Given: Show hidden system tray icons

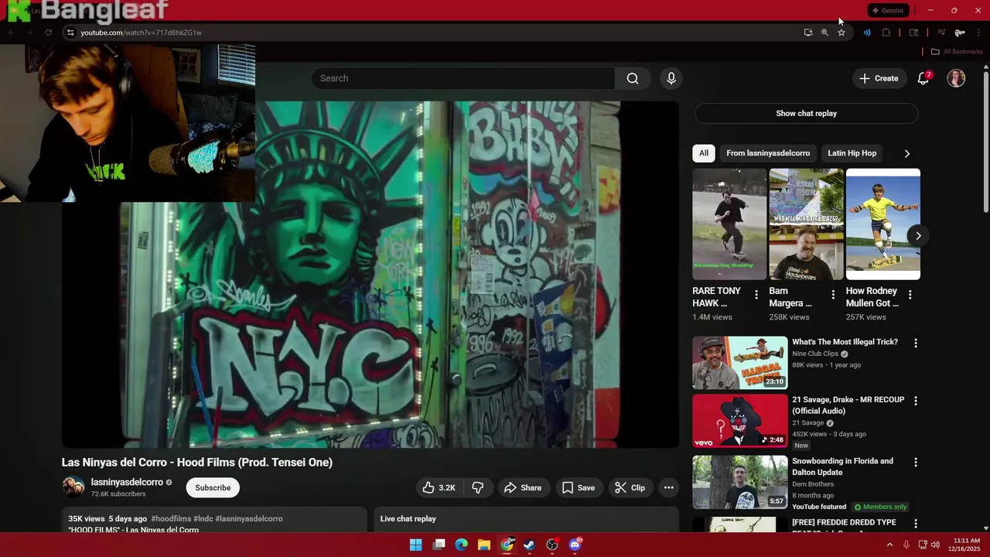Looking at the screenshot, I should [x=889, y=545].
